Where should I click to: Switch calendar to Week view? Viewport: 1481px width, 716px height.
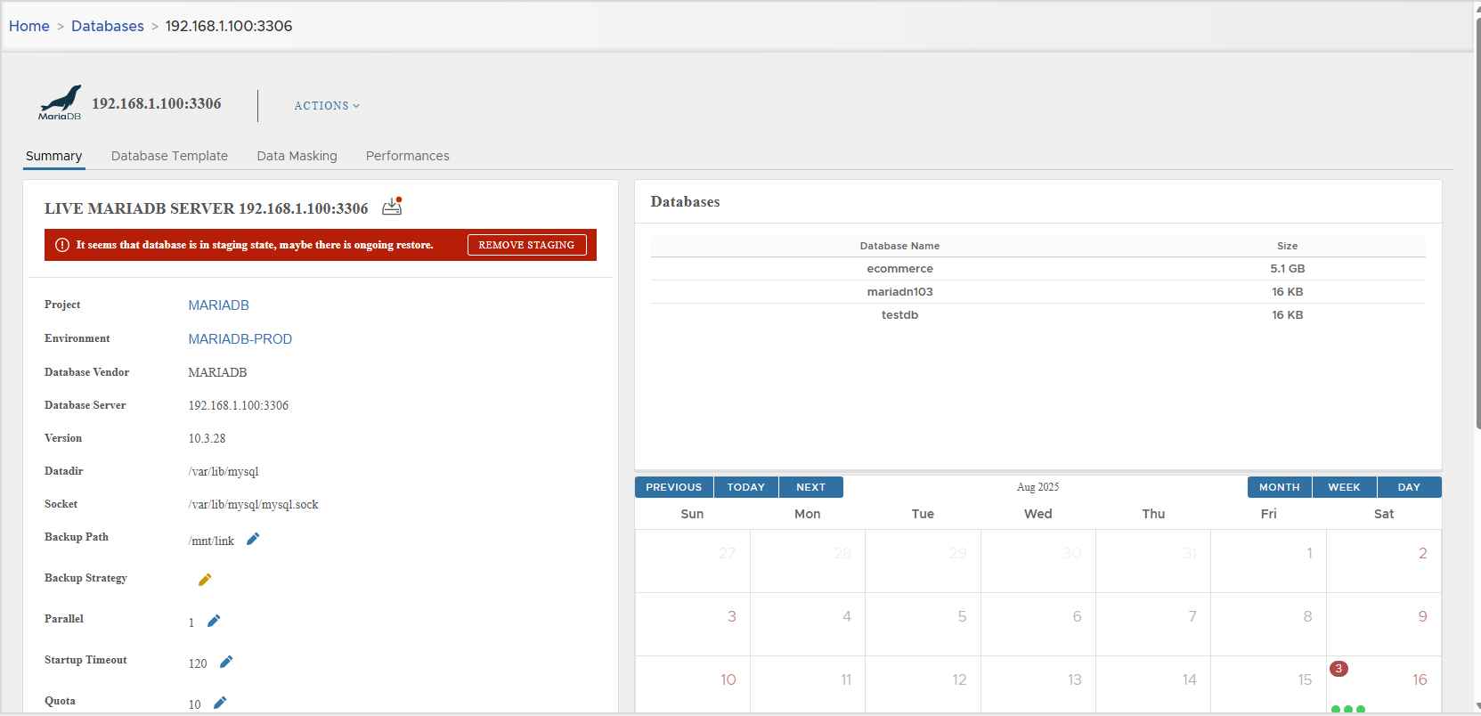1343,487
